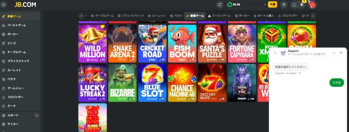Viewport: 349px width, 132px height.
Task: Switch to the プロバイダー top tab
Action: (x=288, y=16)
